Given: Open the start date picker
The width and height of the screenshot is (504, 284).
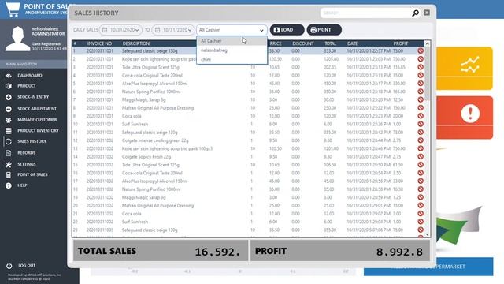Looking at the screenshot, I should pos(120,30).
